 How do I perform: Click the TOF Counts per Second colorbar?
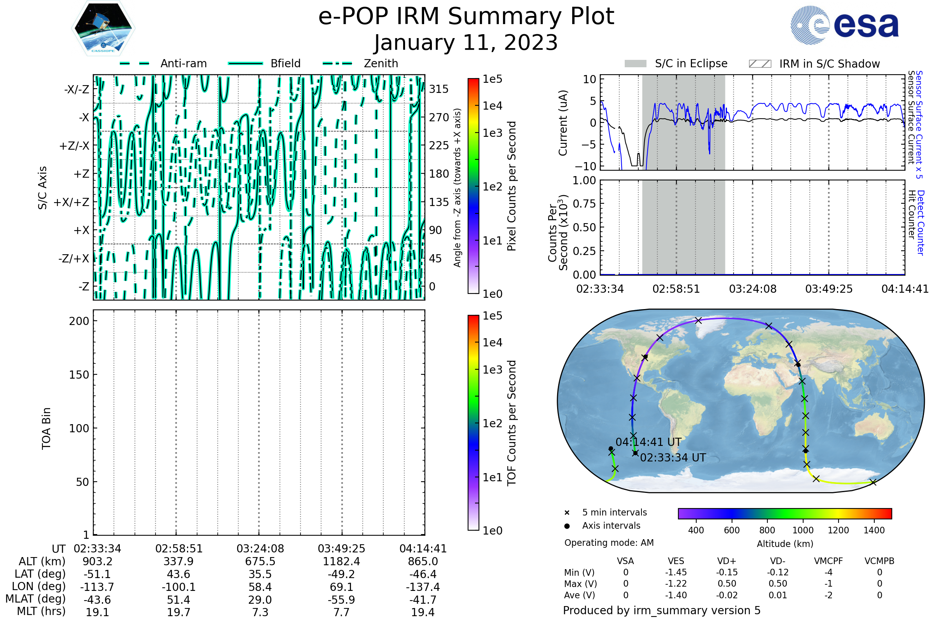tap(473, 423)
